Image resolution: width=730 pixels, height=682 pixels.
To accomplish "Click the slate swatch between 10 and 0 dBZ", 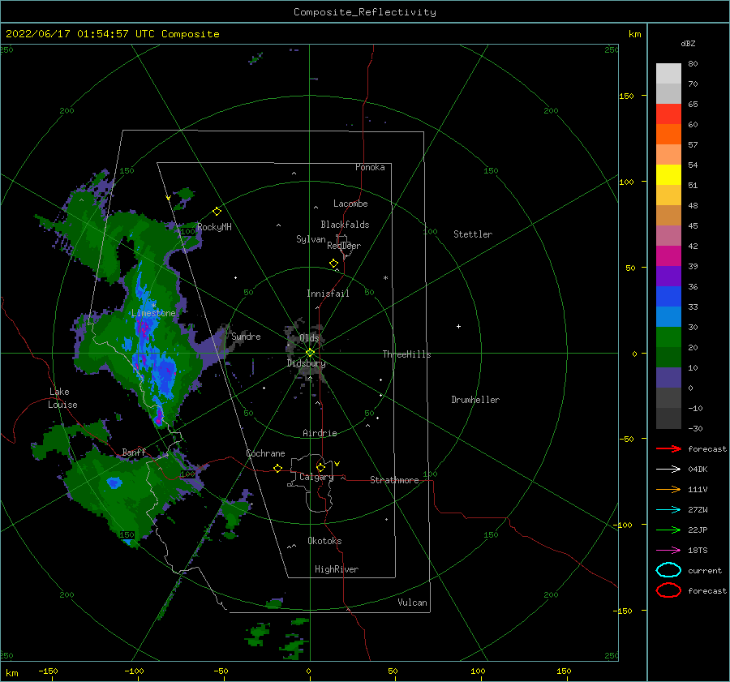I will (x=668, y=378).
